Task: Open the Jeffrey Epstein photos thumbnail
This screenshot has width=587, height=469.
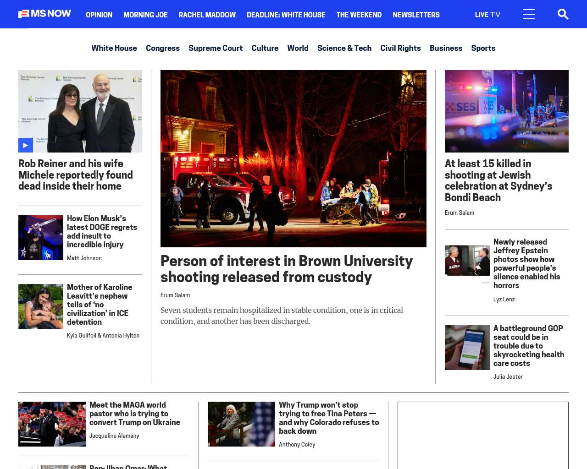Action: coord(467,261)
